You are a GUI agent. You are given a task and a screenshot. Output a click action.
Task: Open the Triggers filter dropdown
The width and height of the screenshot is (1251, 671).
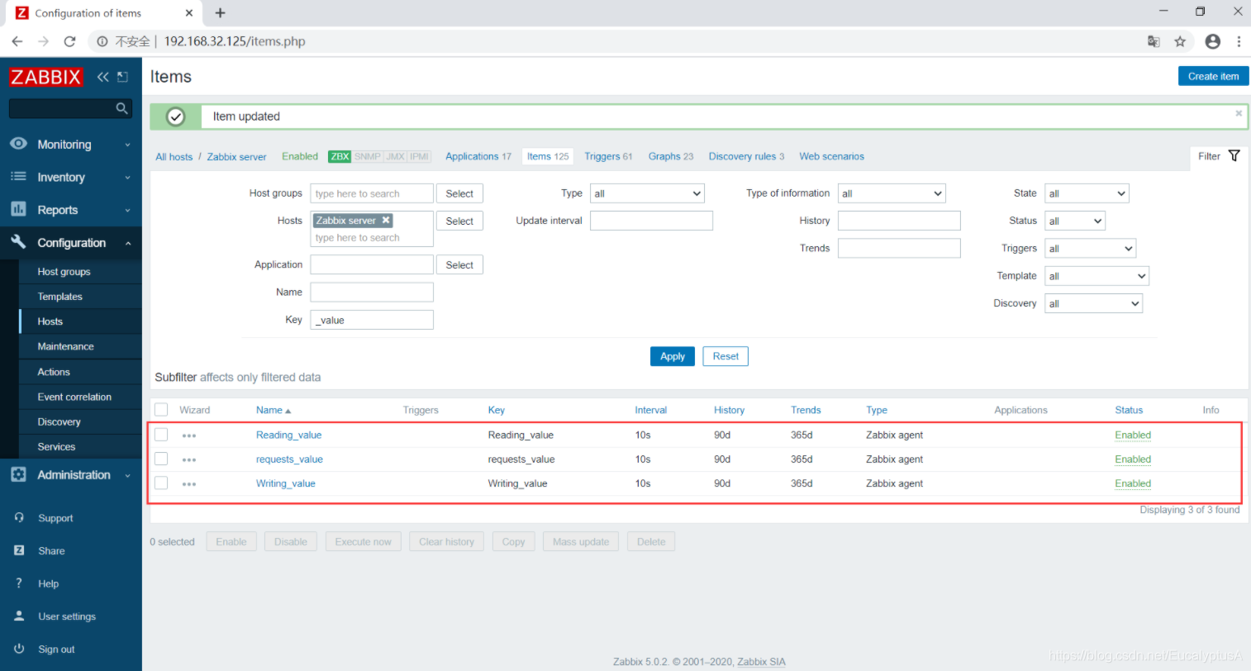[1091, 248]
